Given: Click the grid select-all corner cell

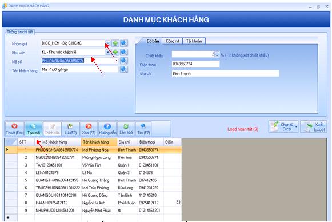Looking at the screenshot, I should point(11,142).
